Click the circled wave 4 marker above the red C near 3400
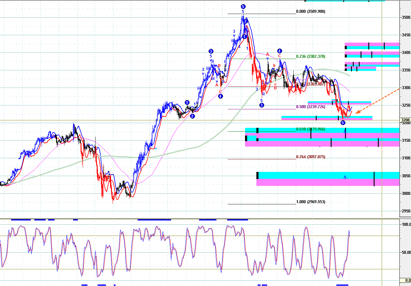Viewport: 411px width, 286px height. (x=279, y=51)
